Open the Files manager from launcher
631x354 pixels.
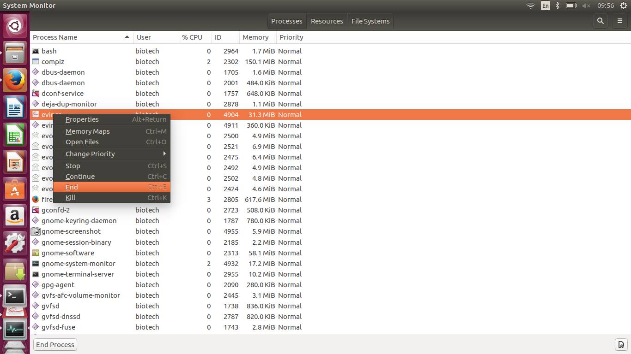(x=15, y=53)
